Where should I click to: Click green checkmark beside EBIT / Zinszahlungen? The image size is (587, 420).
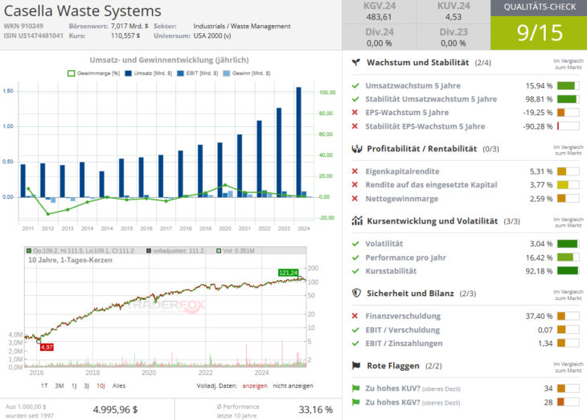point(355,344)
